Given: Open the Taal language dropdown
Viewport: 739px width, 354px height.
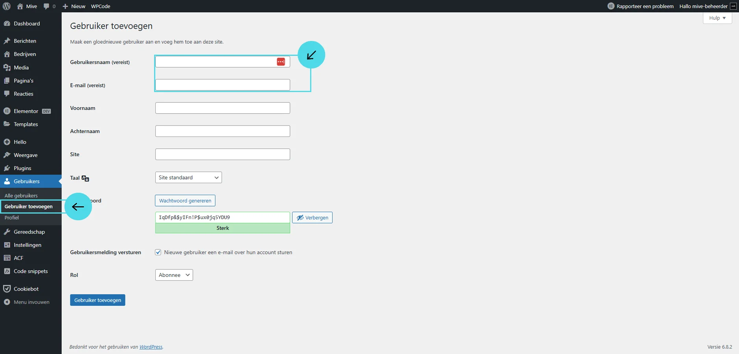Looking at the screenshot, I should point(188,178).
